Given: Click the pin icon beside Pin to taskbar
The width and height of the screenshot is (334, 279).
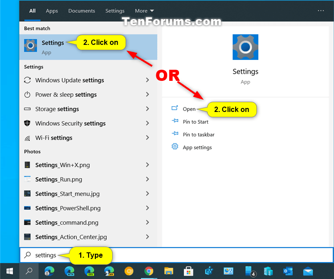Looking at the screenshot, I should click(x=175, y=133).
